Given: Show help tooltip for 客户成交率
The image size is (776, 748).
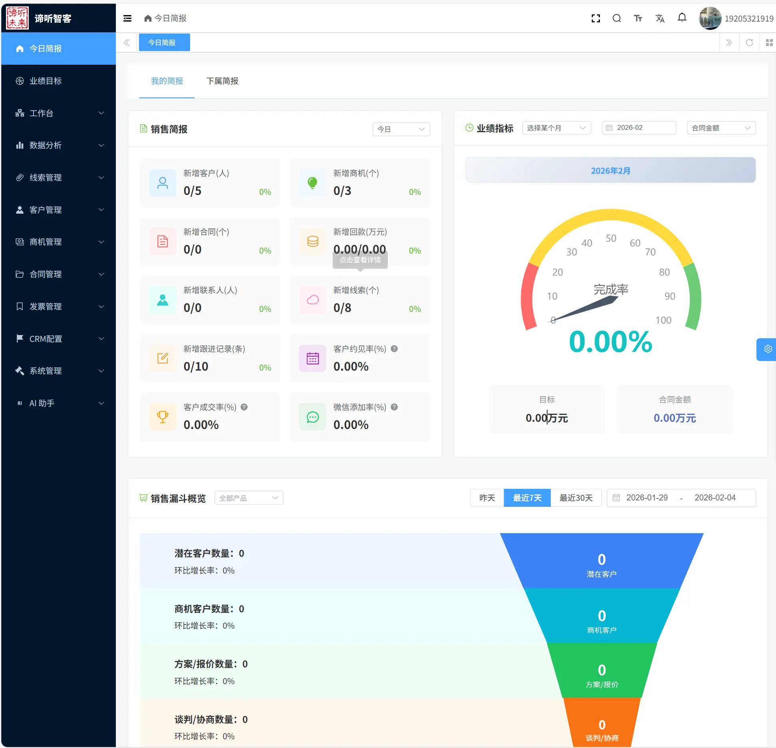Looking at the screenshot, I should (x=244, y=407).
